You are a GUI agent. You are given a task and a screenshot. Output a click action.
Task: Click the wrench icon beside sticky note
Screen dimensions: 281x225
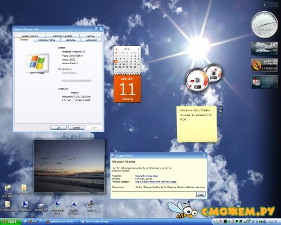(x=221, y=111)
